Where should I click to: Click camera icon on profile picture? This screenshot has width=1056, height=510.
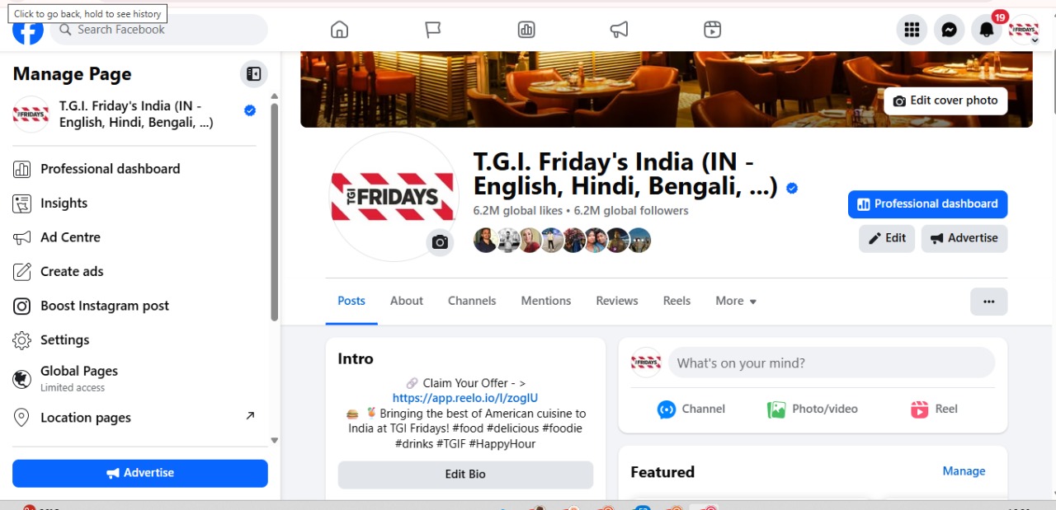tap(440, 242)
